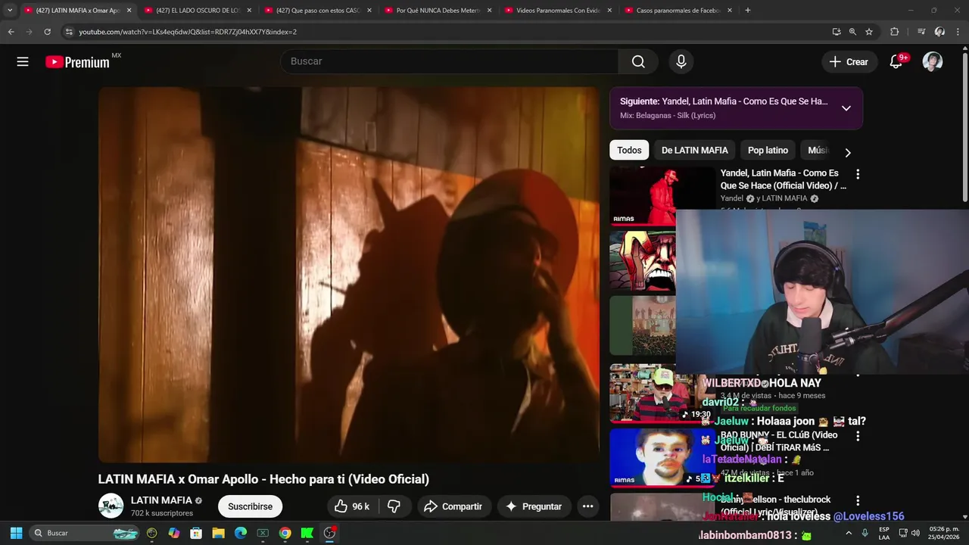Open Microsoft Store from taskbar
Viewport: 969px width, 545px height.
pos(196,533)
